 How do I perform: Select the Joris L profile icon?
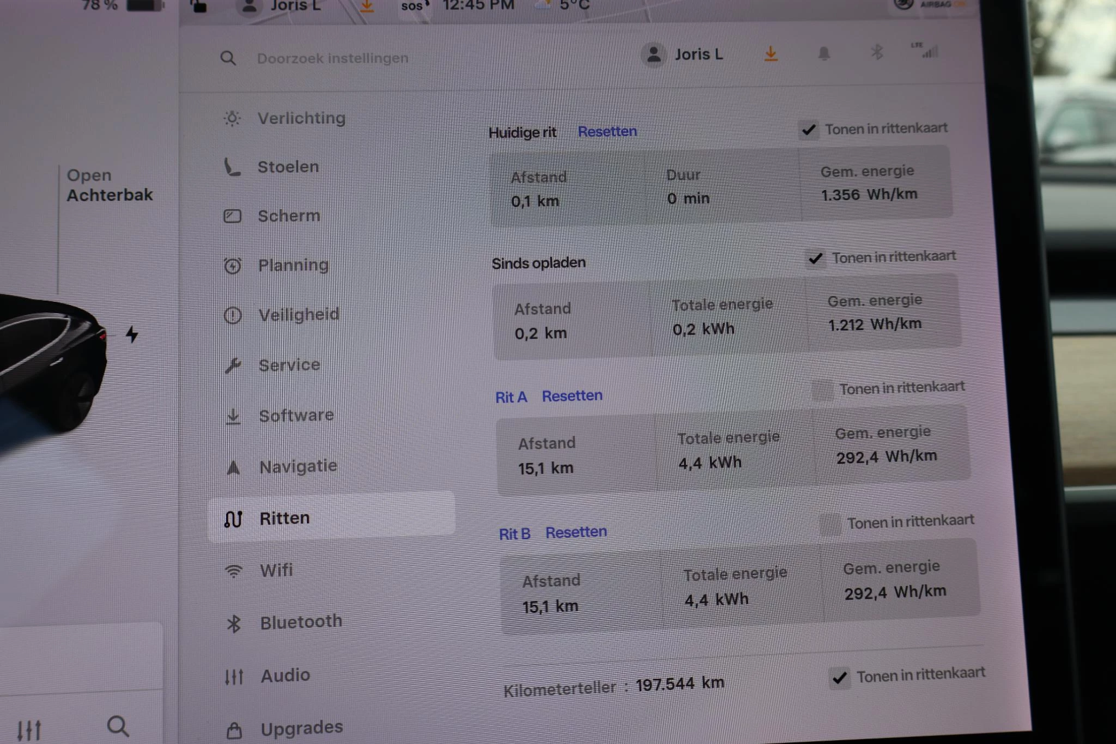click(x=654, y=54)
